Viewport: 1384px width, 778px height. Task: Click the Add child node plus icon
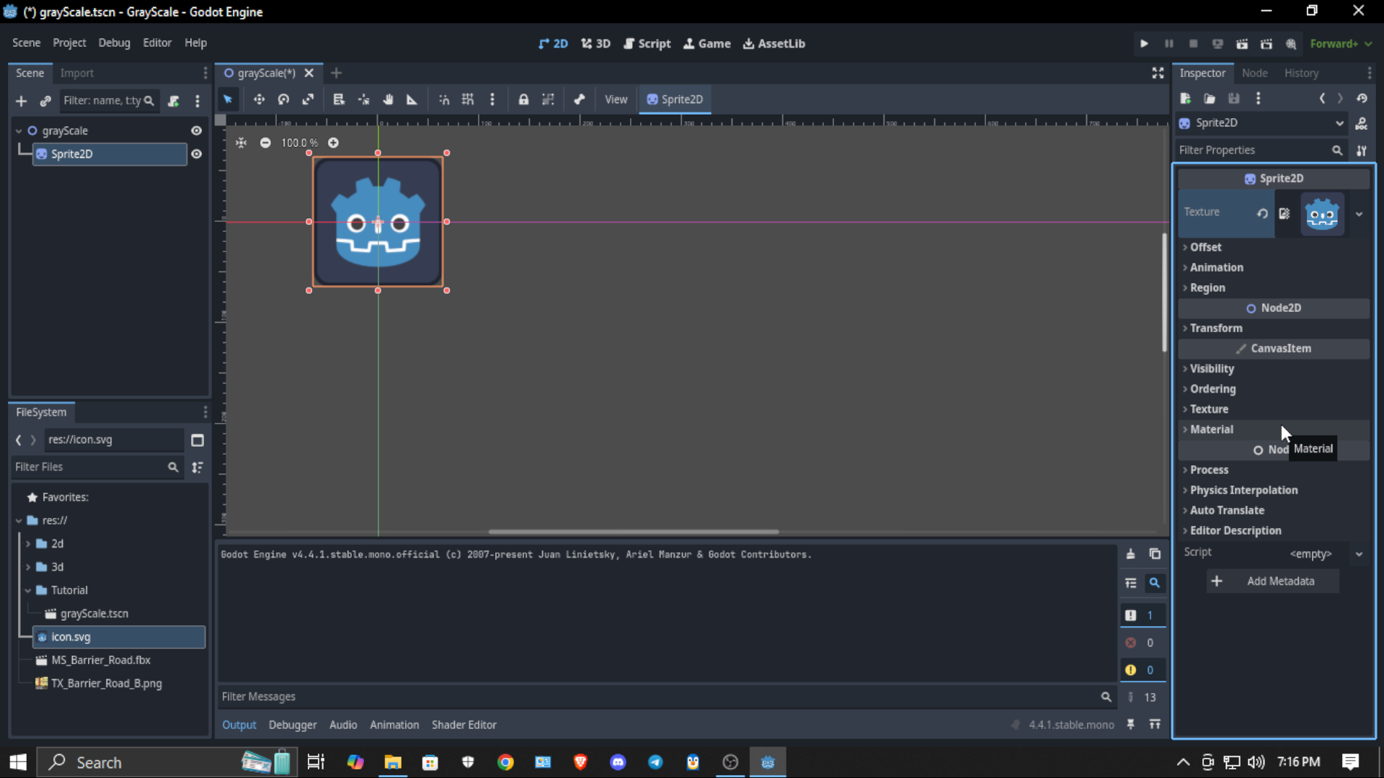click(21, 101)
